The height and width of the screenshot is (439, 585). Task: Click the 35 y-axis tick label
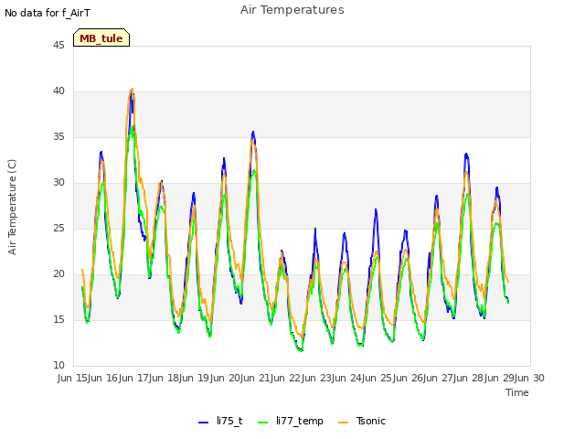(58, 136)
